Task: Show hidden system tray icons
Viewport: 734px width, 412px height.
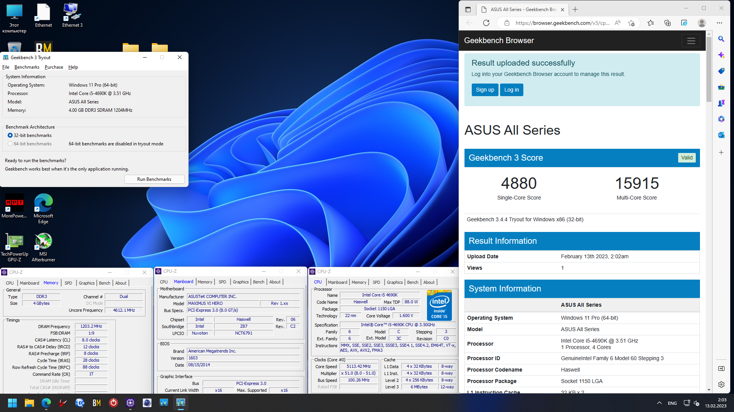Action: [x=659, y=403]
